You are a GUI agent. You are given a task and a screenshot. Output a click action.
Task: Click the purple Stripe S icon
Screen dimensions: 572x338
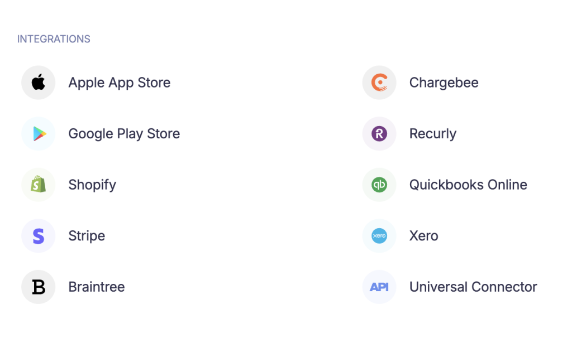coord(38,236)
